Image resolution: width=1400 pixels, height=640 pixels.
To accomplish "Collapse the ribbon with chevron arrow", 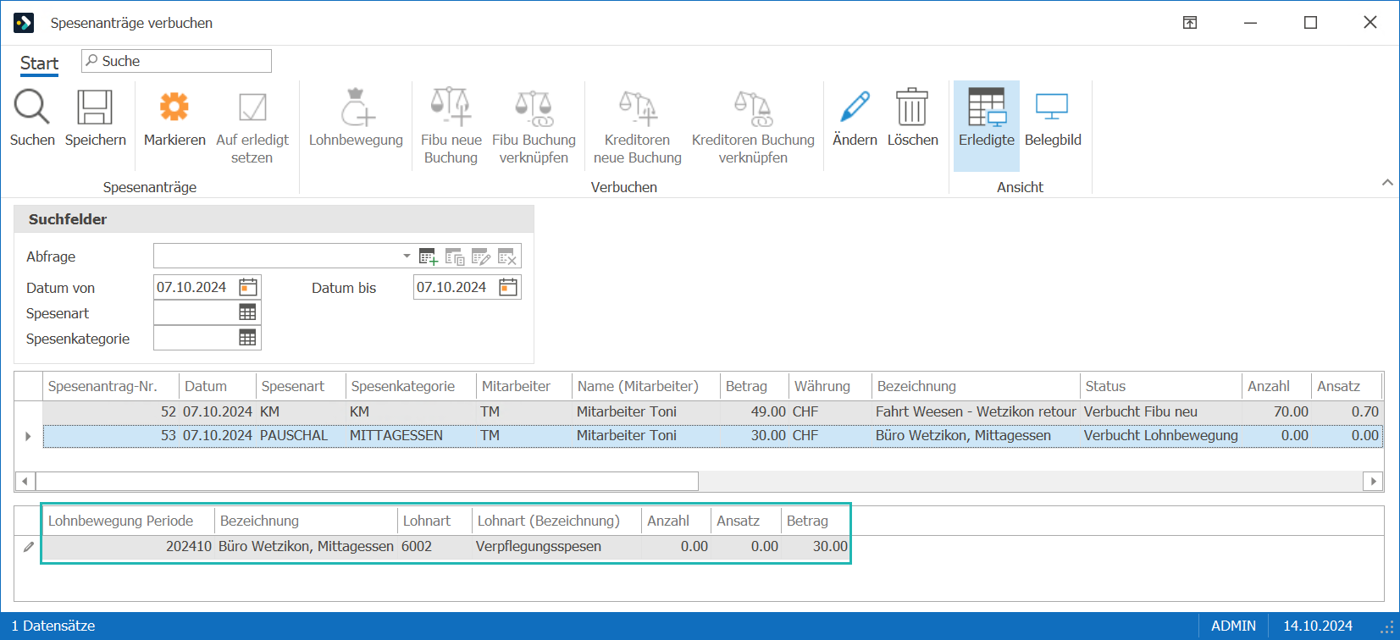I will point(1387,183).
